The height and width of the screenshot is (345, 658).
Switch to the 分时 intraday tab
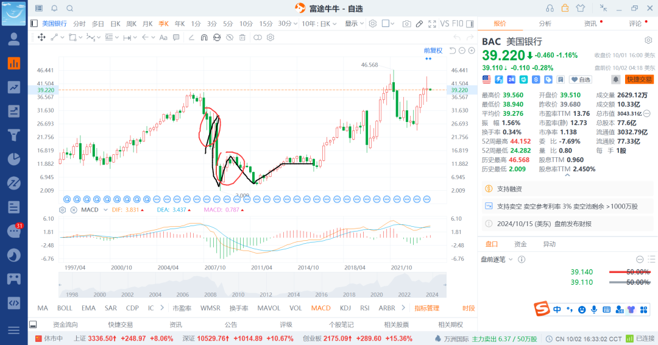pos(79,24)
